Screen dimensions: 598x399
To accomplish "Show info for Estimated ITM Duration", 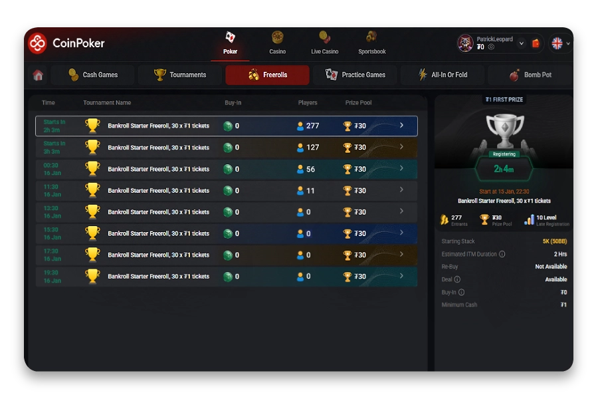I will click(502, 254).
